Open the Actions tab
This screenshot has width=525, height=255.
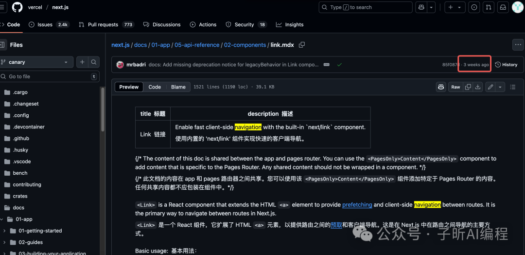coord(203,24)
